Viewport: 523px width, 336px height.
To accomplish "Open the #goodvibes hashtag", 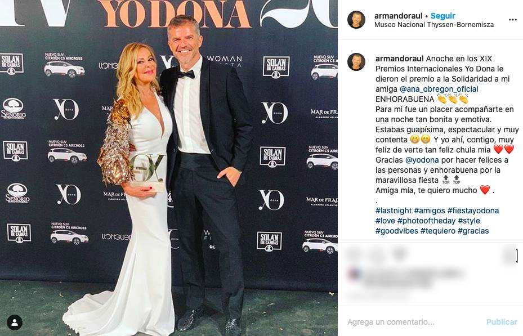I will tap(396, 231).
